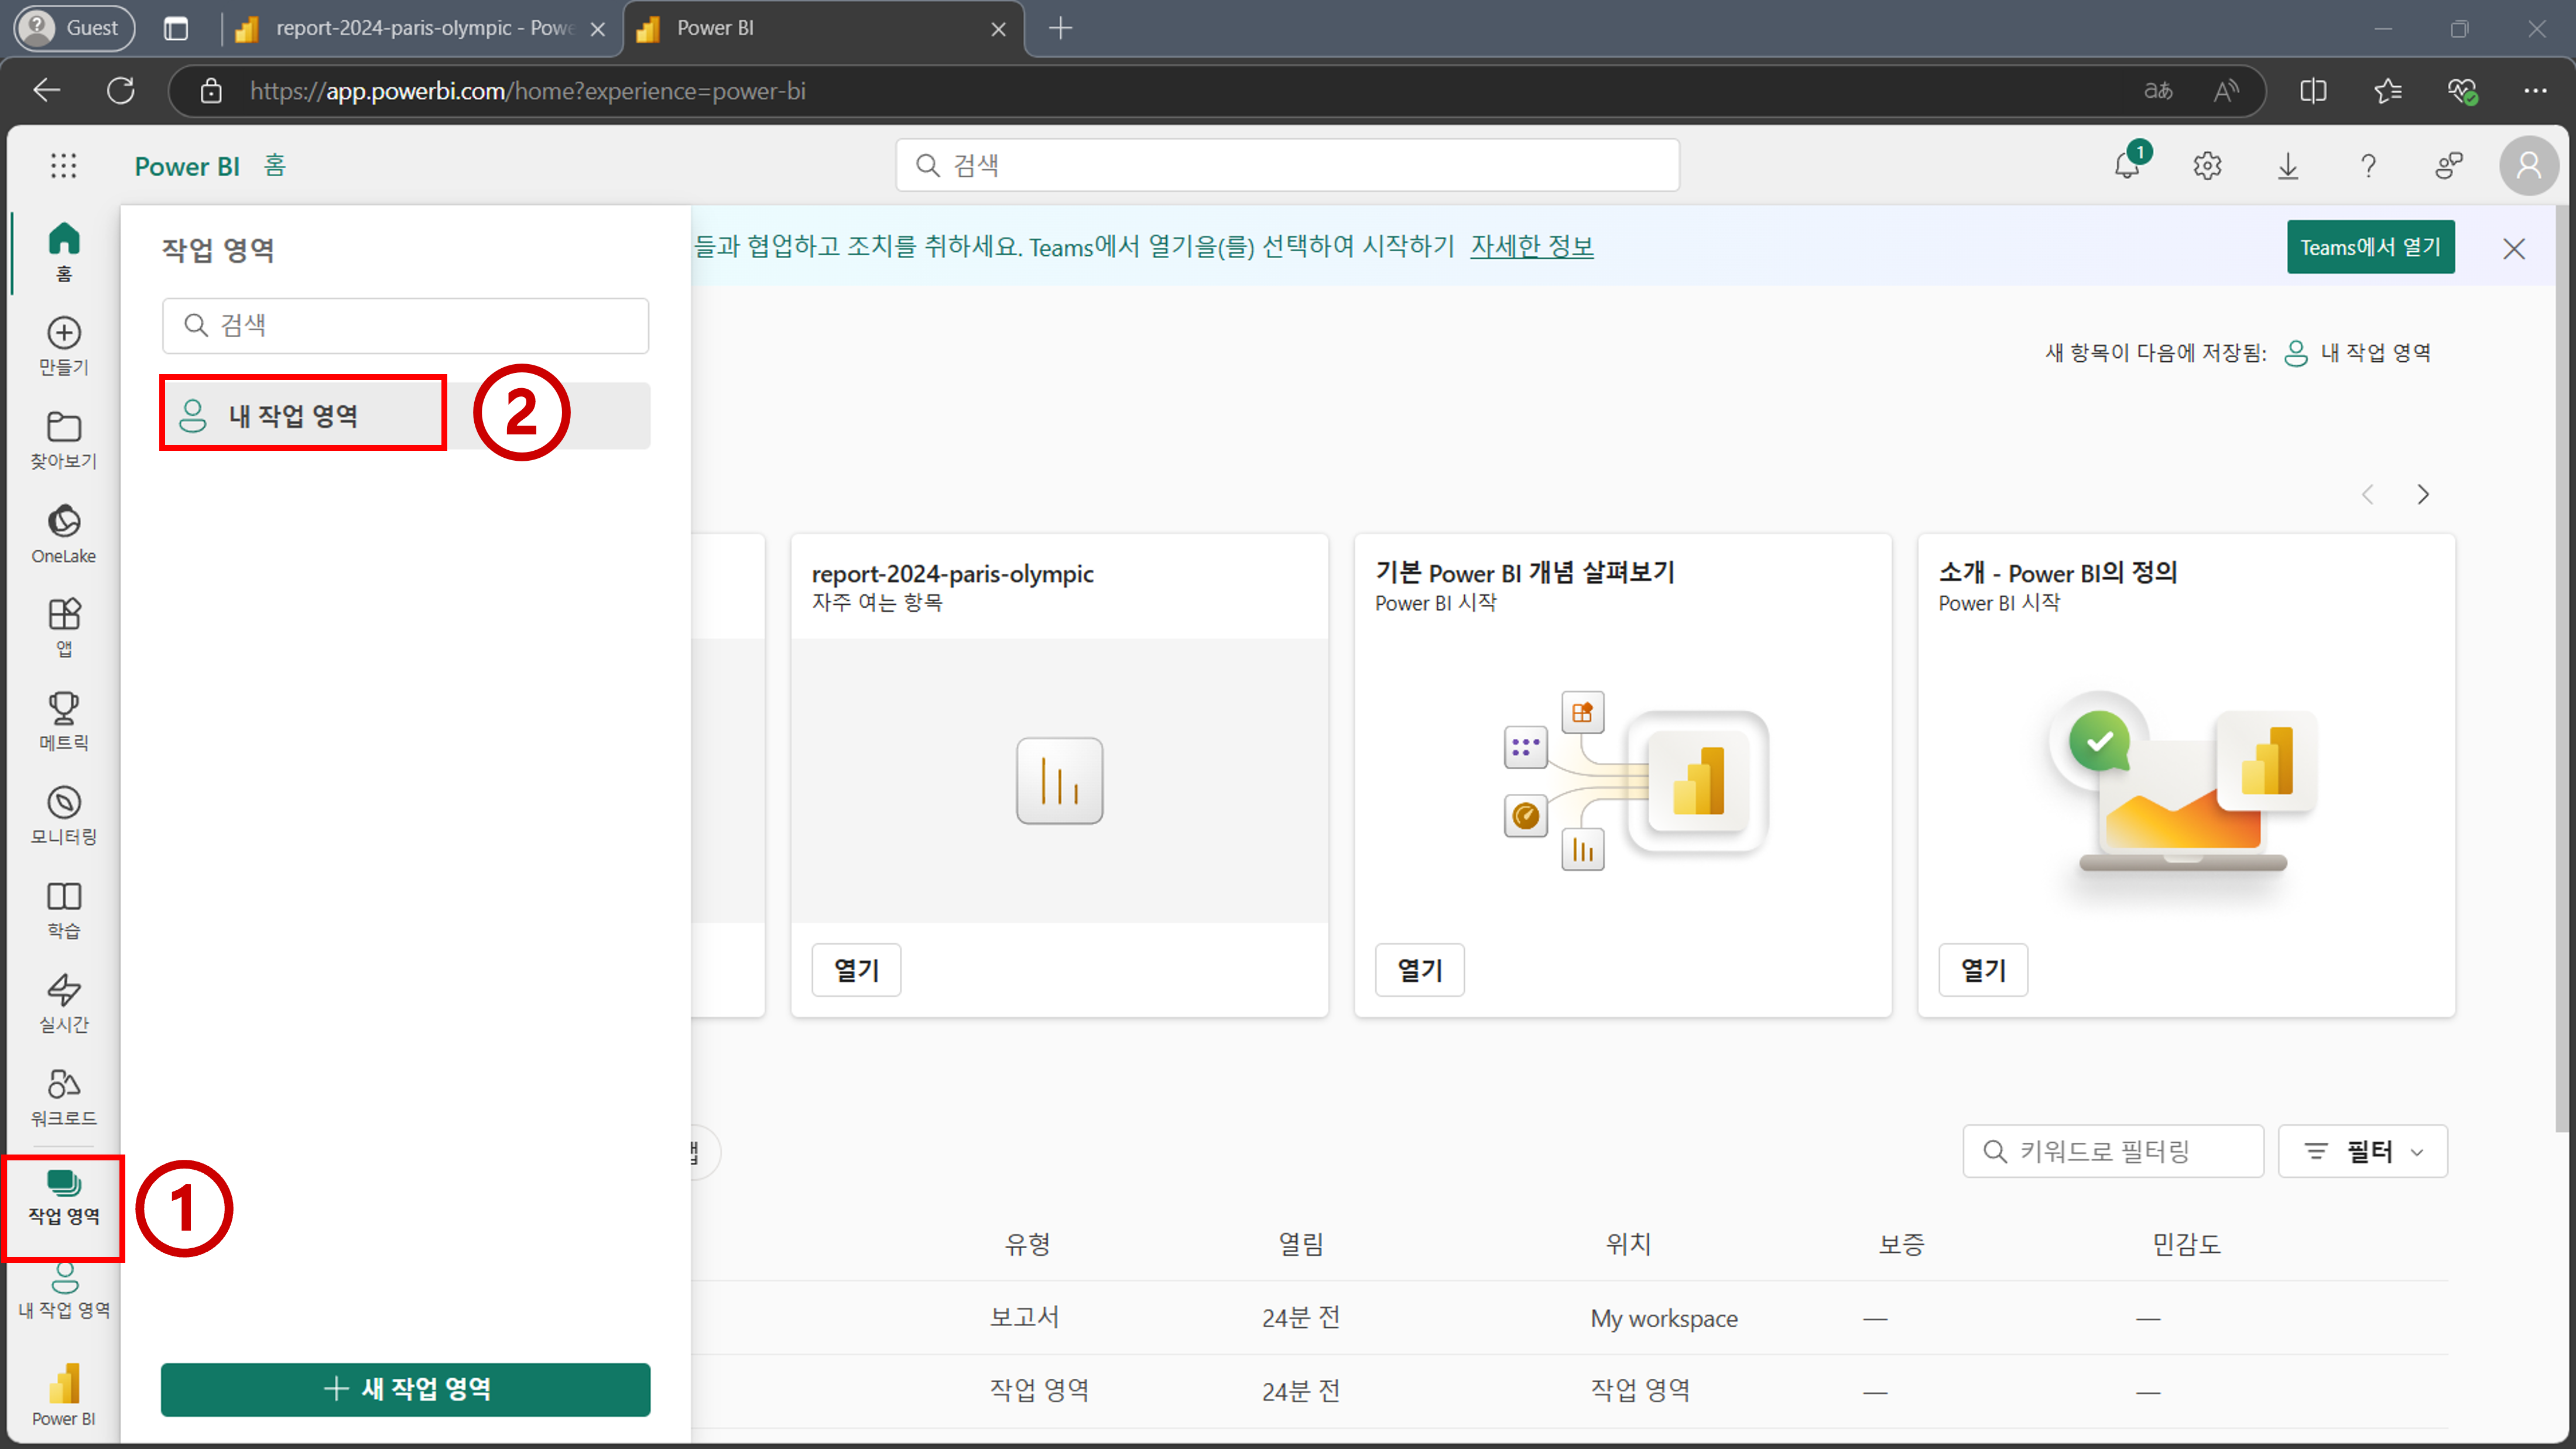The image size is (2576, 1449).
Task: Click 열기 on 기본 Power BI 개념 card
Action: pyautogui.click(x=1419, y=970)
